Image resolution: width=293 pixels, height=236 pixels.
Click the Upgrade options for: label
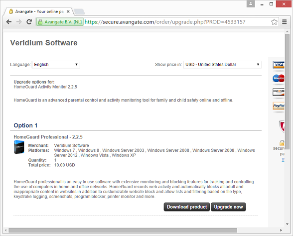[x=34, y=82]
